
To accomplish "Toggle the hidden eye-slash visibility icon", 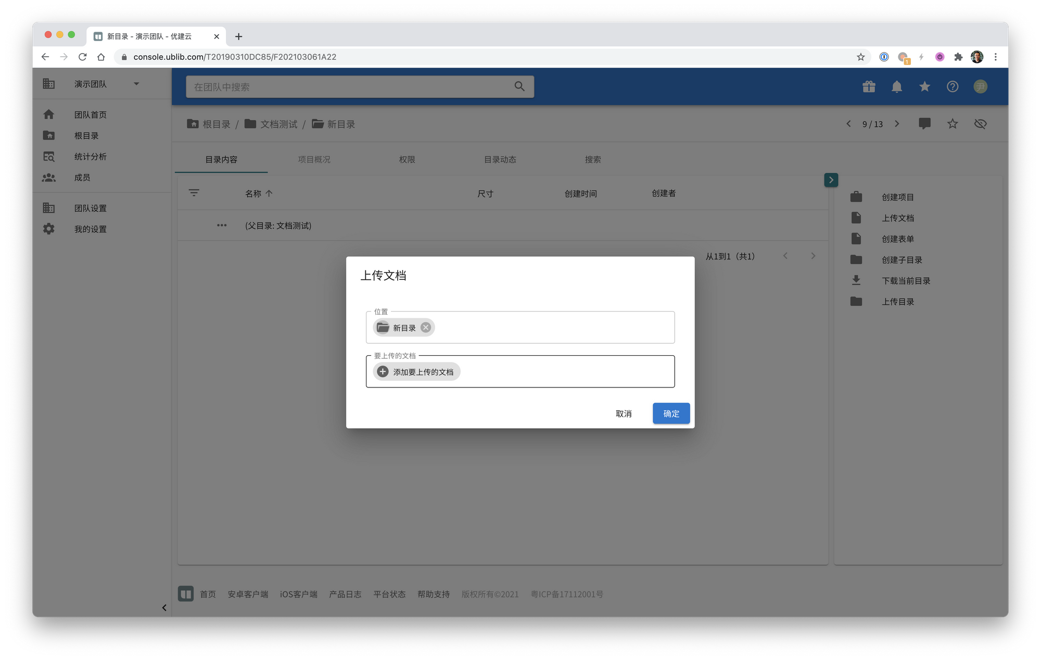I will (980, 124).
